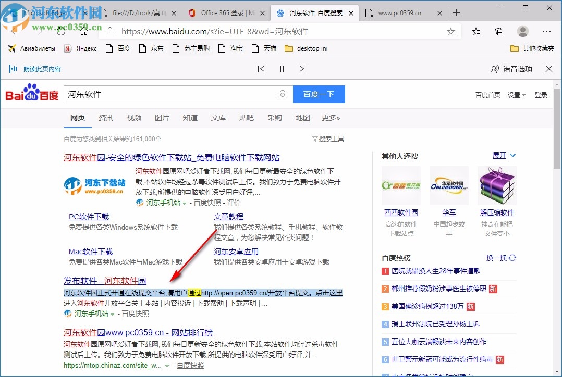Viewport: 562px width, 377px height.
Task: Skip to next paragraph in read-aloud bar
Action: click(303, 68)
